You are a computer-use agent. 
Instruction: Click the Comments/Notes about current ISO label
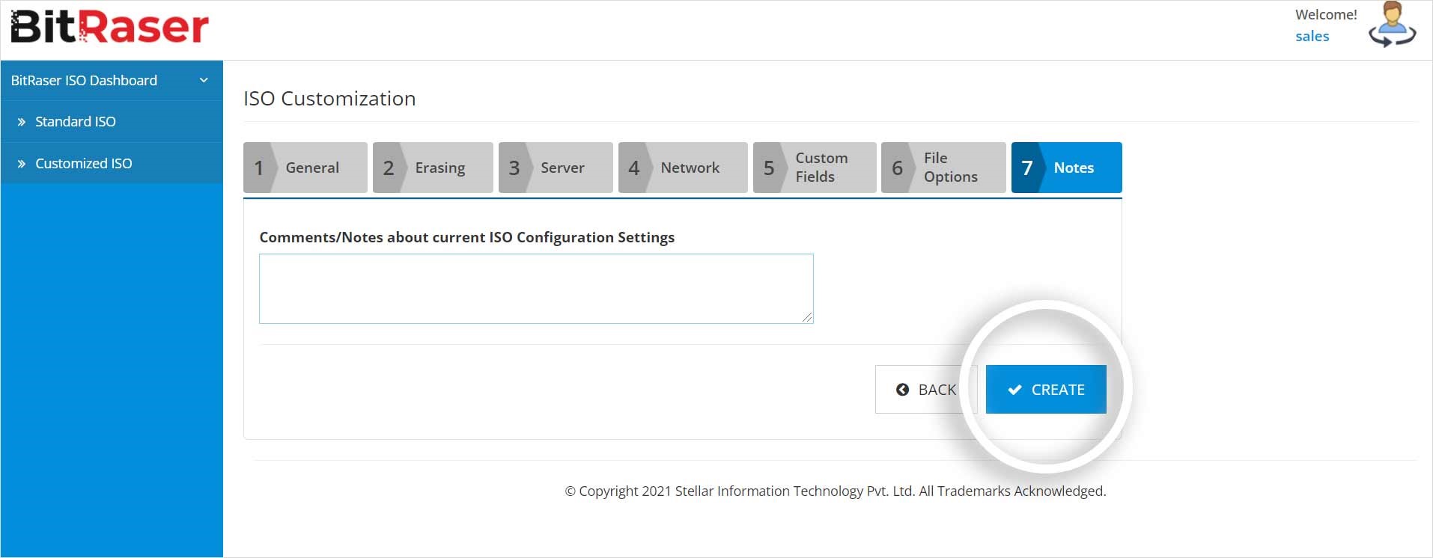tap(466, 237)
